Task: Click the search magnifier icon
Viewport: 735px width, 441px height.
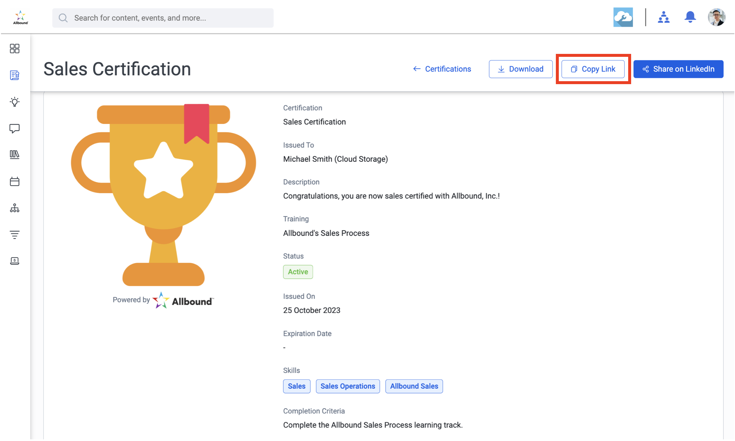Action: [x=63, y=18]
